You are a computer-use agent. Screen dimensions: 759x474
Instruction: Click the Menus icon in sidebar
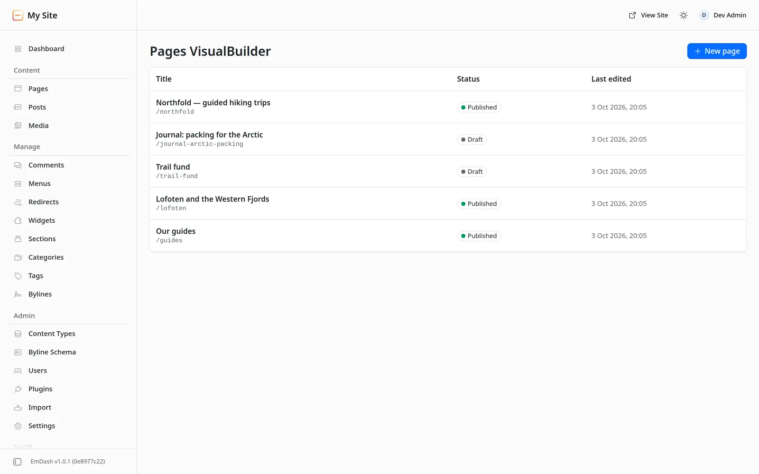pos(18,183)
